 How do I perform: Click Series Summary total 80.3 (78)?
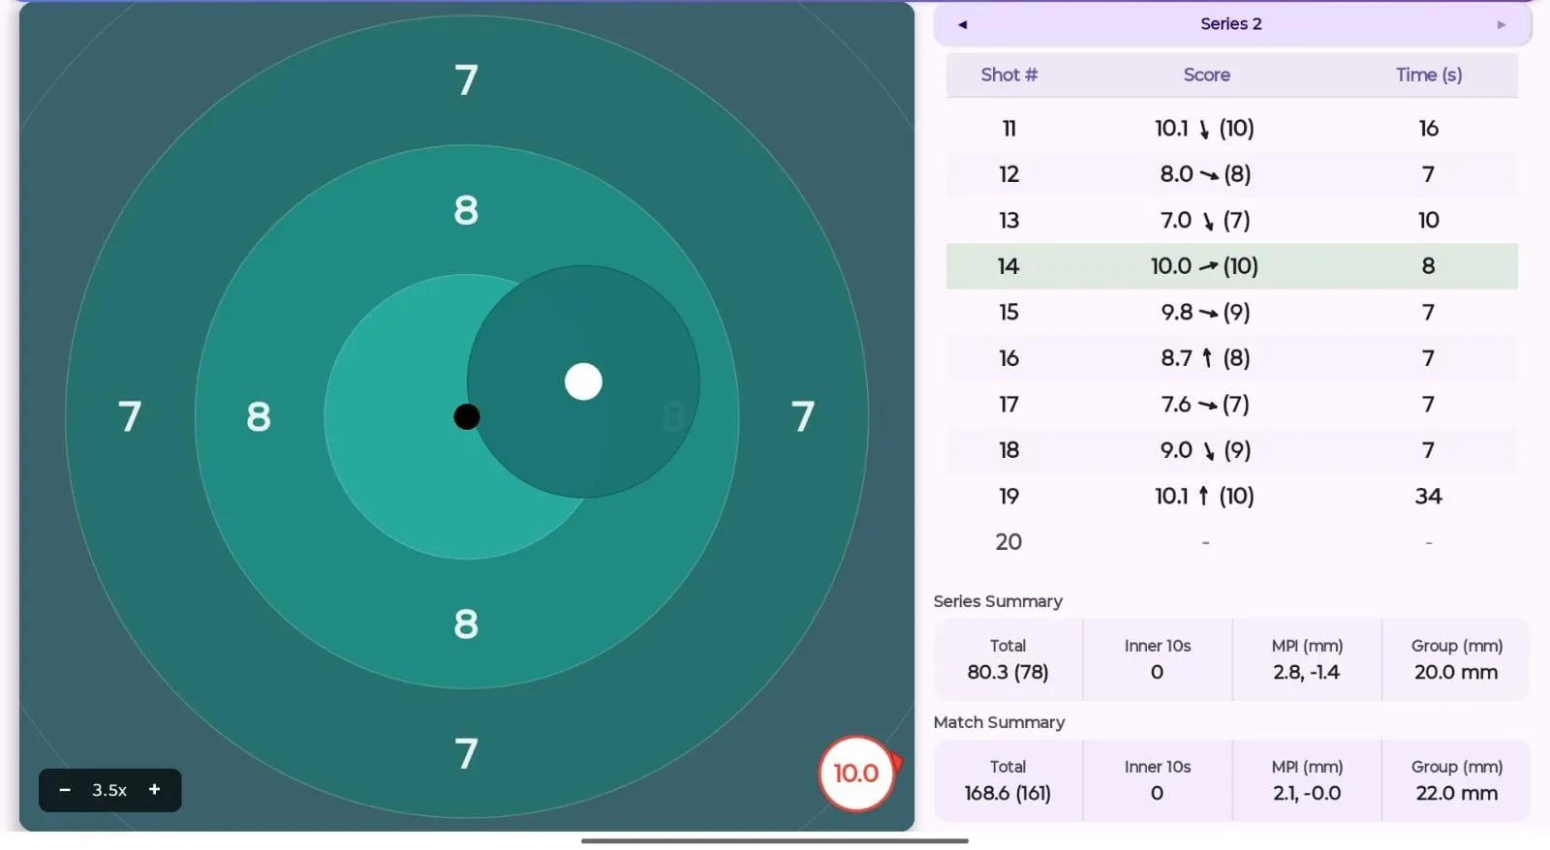click(x=1007, y=672)
